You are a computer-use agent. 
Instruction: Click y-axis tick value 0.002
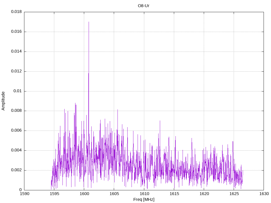[x=16, y=170]
